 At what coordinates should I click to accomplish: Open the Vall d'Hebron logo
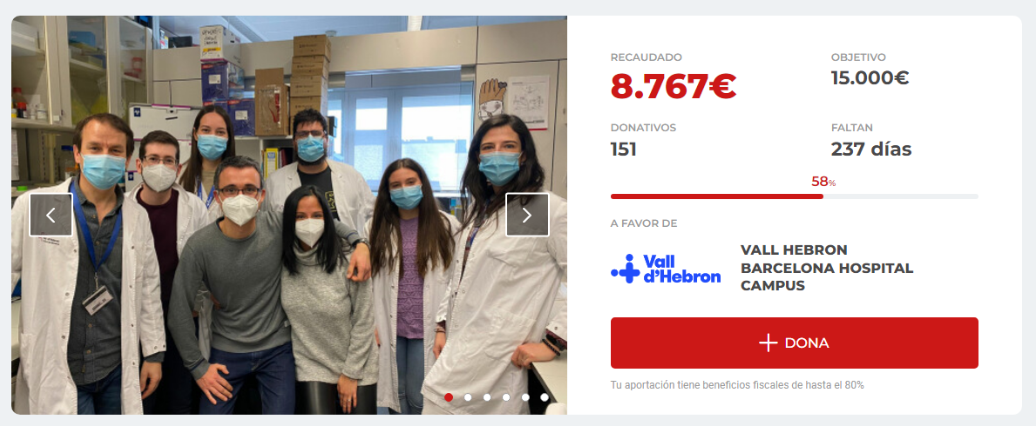tap(666, 269)
